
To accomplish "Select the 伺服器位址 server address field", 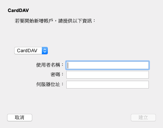I will 107,85.
